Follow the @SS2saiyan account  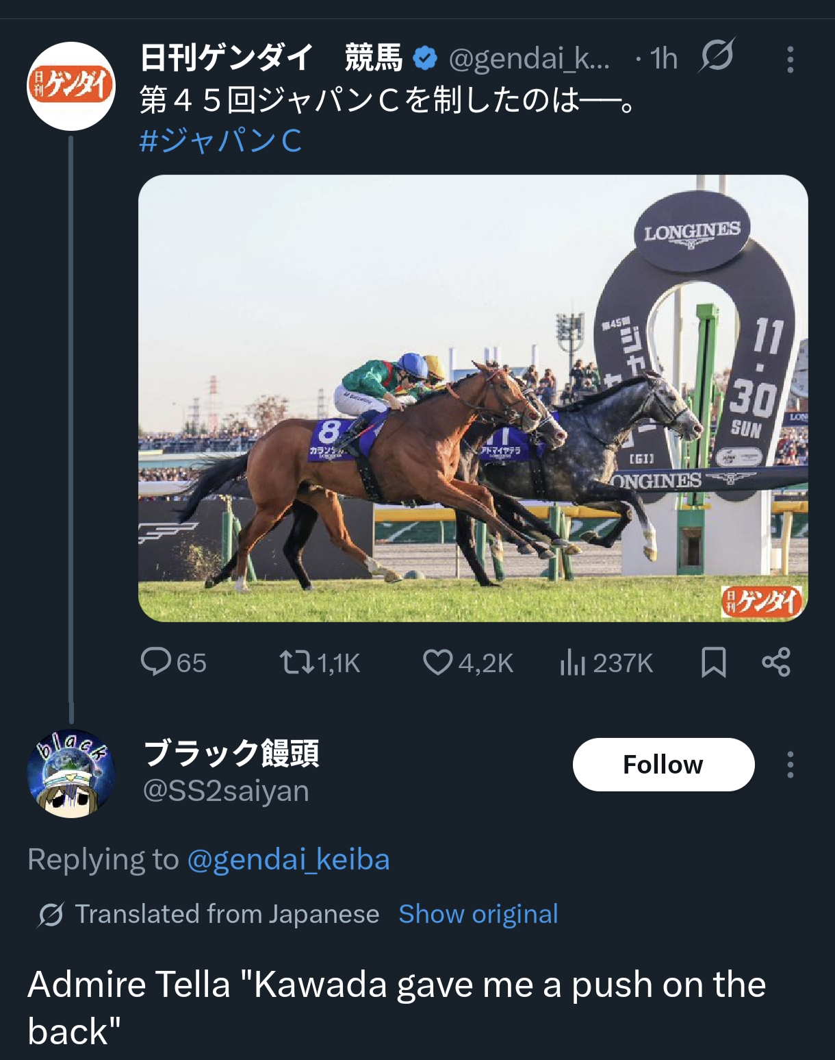(663, 765)
